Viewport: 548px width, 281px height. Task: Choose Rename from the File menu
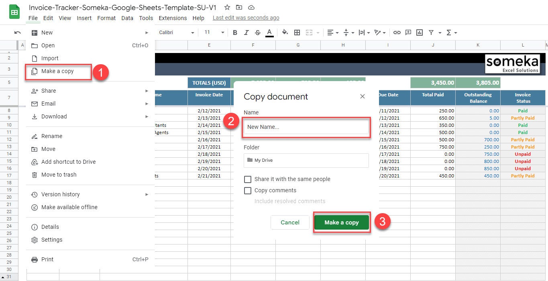(90, 136)
